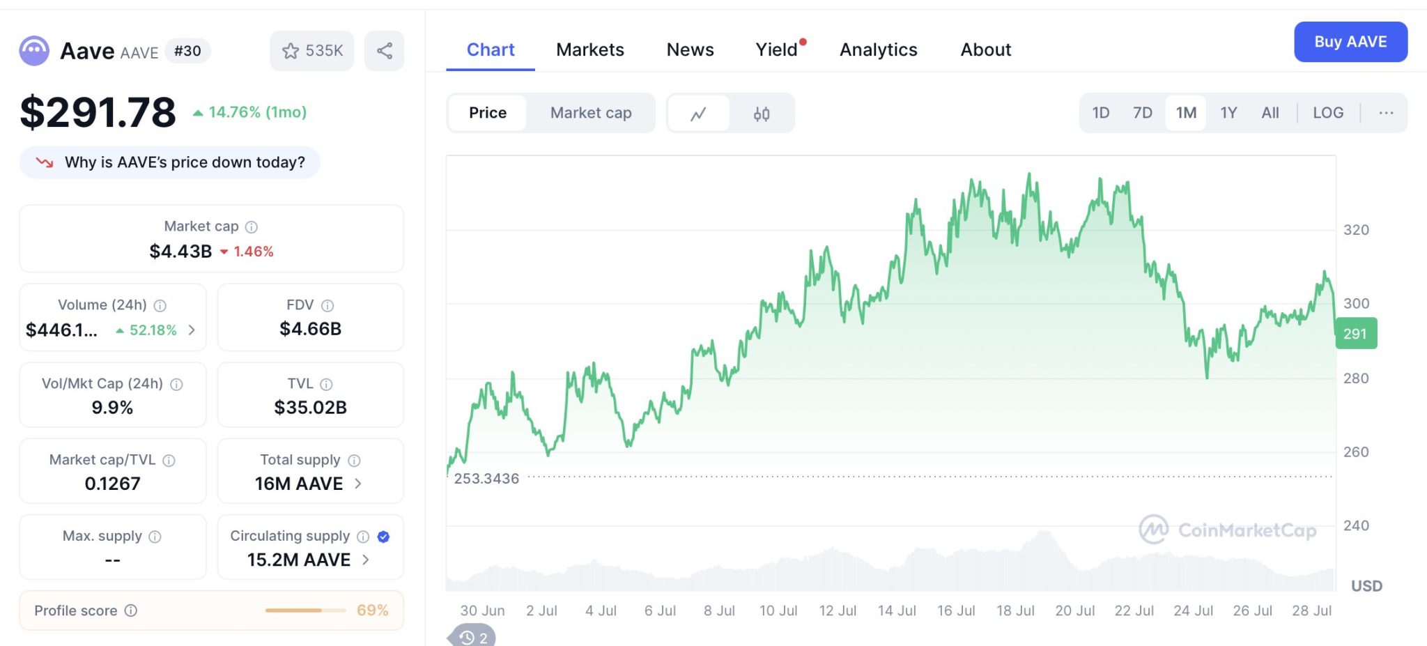Expand the Volume 24h details chevron
This screenshot has width=1427, height=646.
point(192,330)
